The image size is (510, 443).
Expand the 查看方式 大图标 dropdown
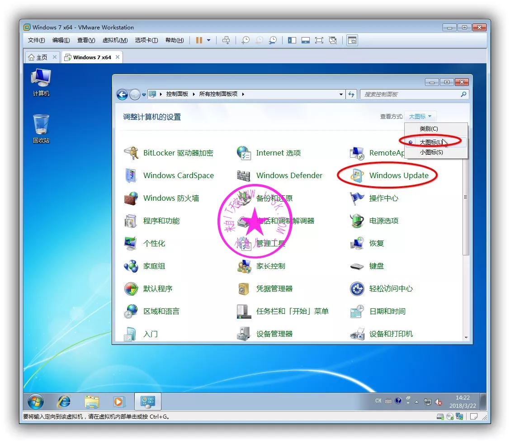pyautogui.click(x=420, y=117)
